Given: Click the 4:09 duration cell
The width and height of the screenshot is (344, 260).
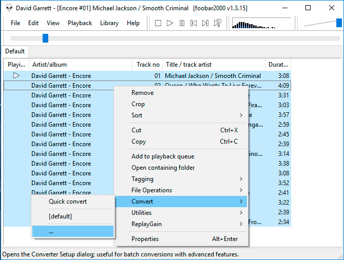Looking at the screenshot, I should [283, 86].
